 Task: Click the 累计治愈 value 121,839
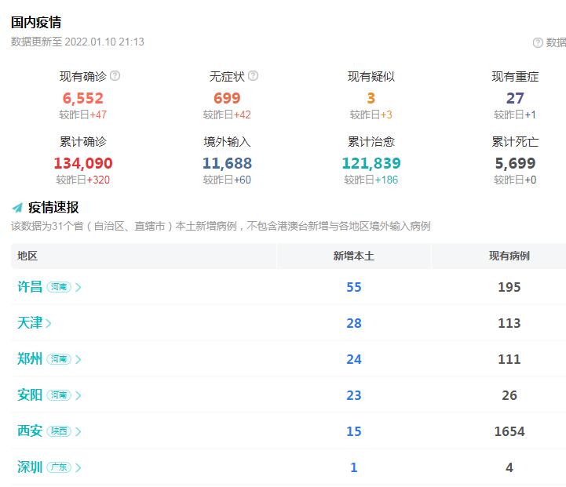click(x=371, y=163)
